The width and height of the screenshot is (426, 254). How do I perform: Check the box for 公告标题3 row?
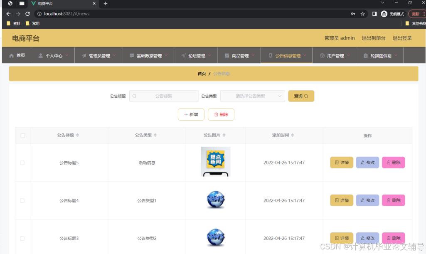pyautogui.click(x=22, y=238)
